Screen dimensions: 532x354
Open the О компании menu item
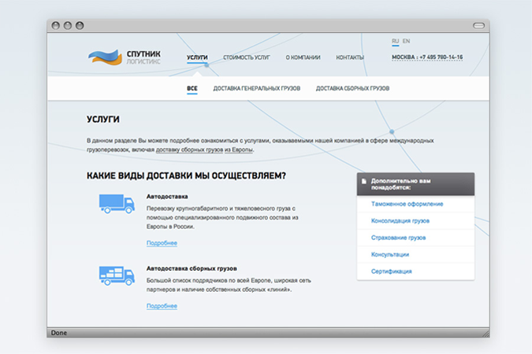coord(303,57)
